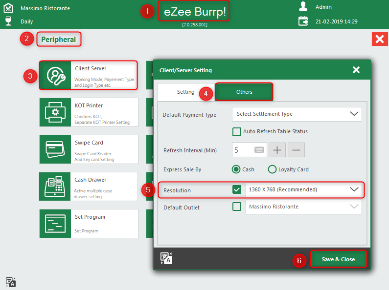
Task: Select the Loyalty Card radio button
Action: [272, 169]
